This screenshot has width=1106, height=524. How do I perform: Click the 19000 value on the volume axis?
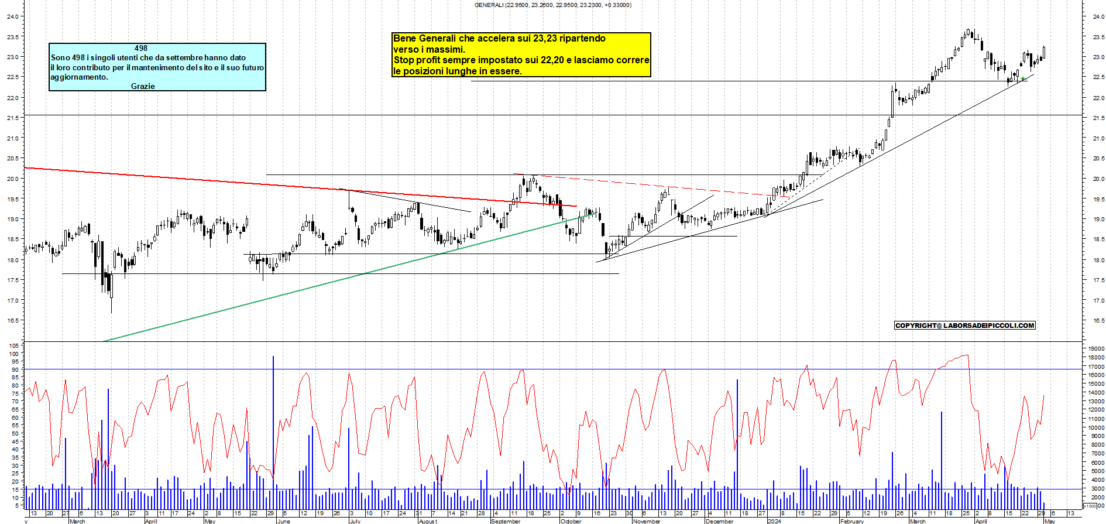pyautogui.click(x=1096, y=349)
